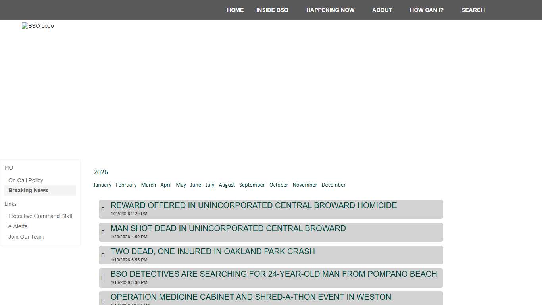Select the January month filter
This screenshot has width=542, height=305.
coord(102,185)
